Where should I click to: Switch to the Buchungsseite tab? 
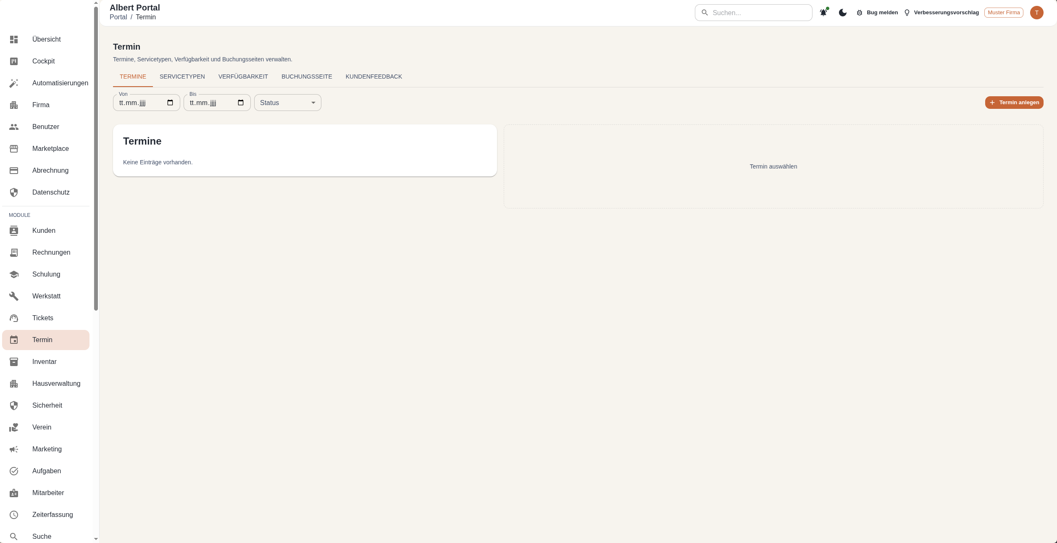tap(307, 76)
